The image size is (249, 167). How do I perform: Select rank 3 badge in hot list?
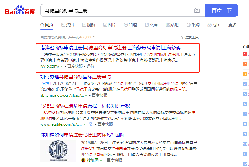pyautogui.click(x=245, y=74)
